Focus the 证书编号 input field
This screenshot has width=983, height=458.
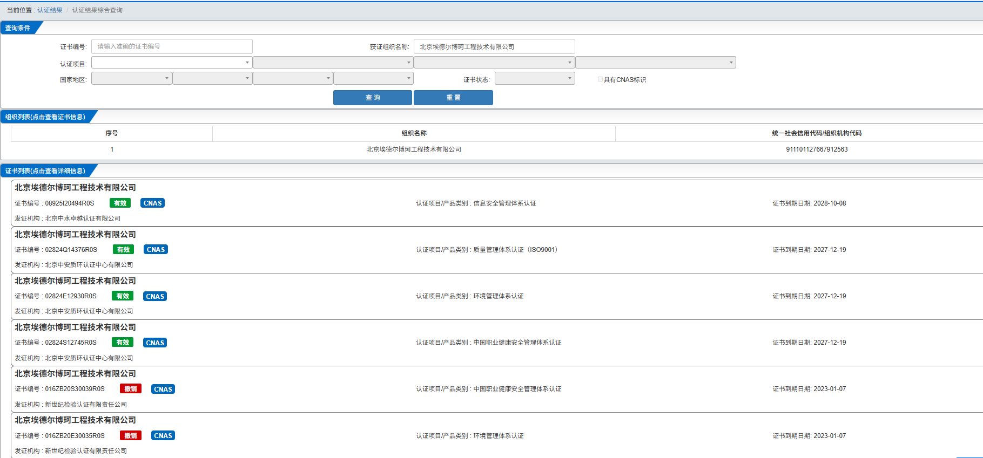point(172,46)
